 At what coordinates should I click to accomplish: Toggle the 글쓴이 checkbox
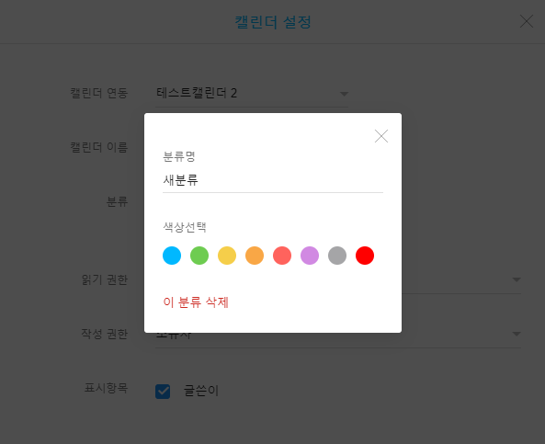[163, 392]
